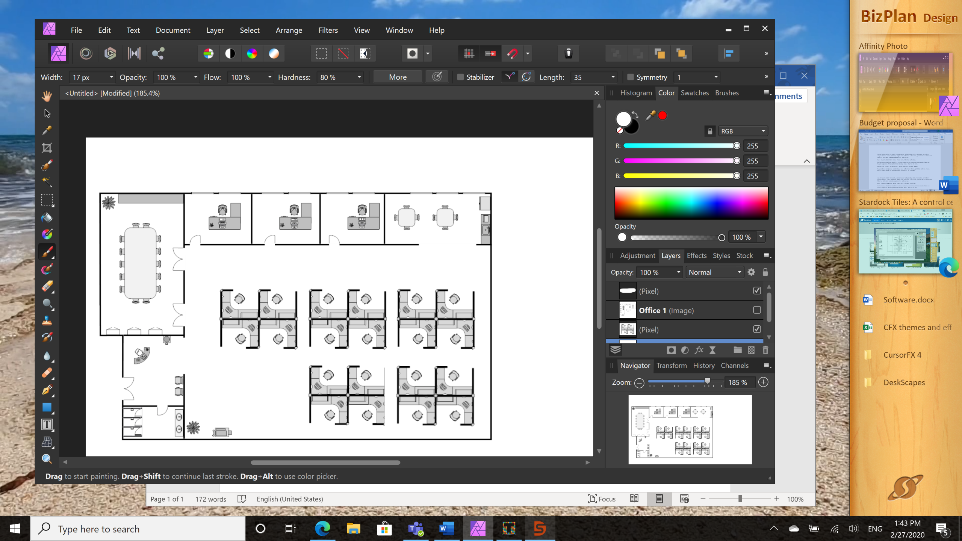The width and height of the screenshot is (962, 541).
Task: Open the Normal blend mode dropdown
Action: coord(715,272)
